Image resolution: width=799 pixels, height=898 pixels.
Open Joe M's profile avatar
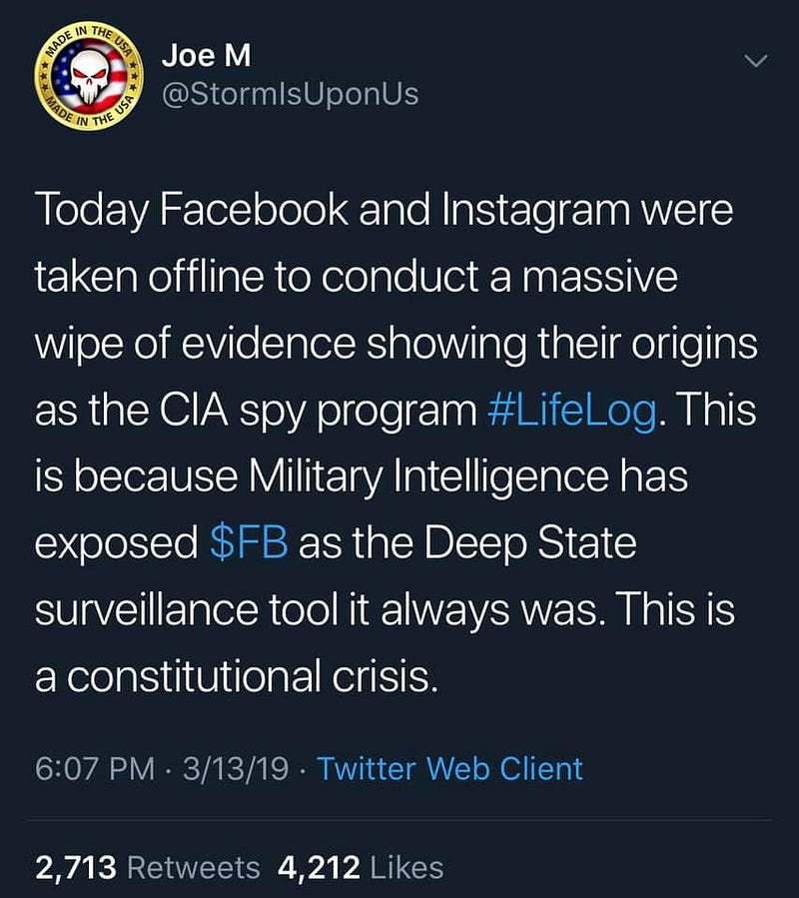tap(88, 76)
